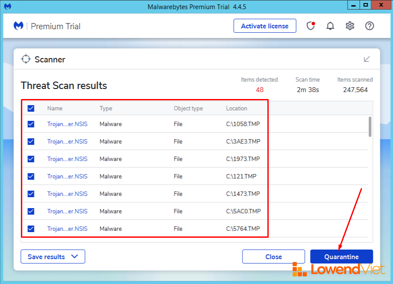Click the results list vertical scrollbar

(370, 127)
